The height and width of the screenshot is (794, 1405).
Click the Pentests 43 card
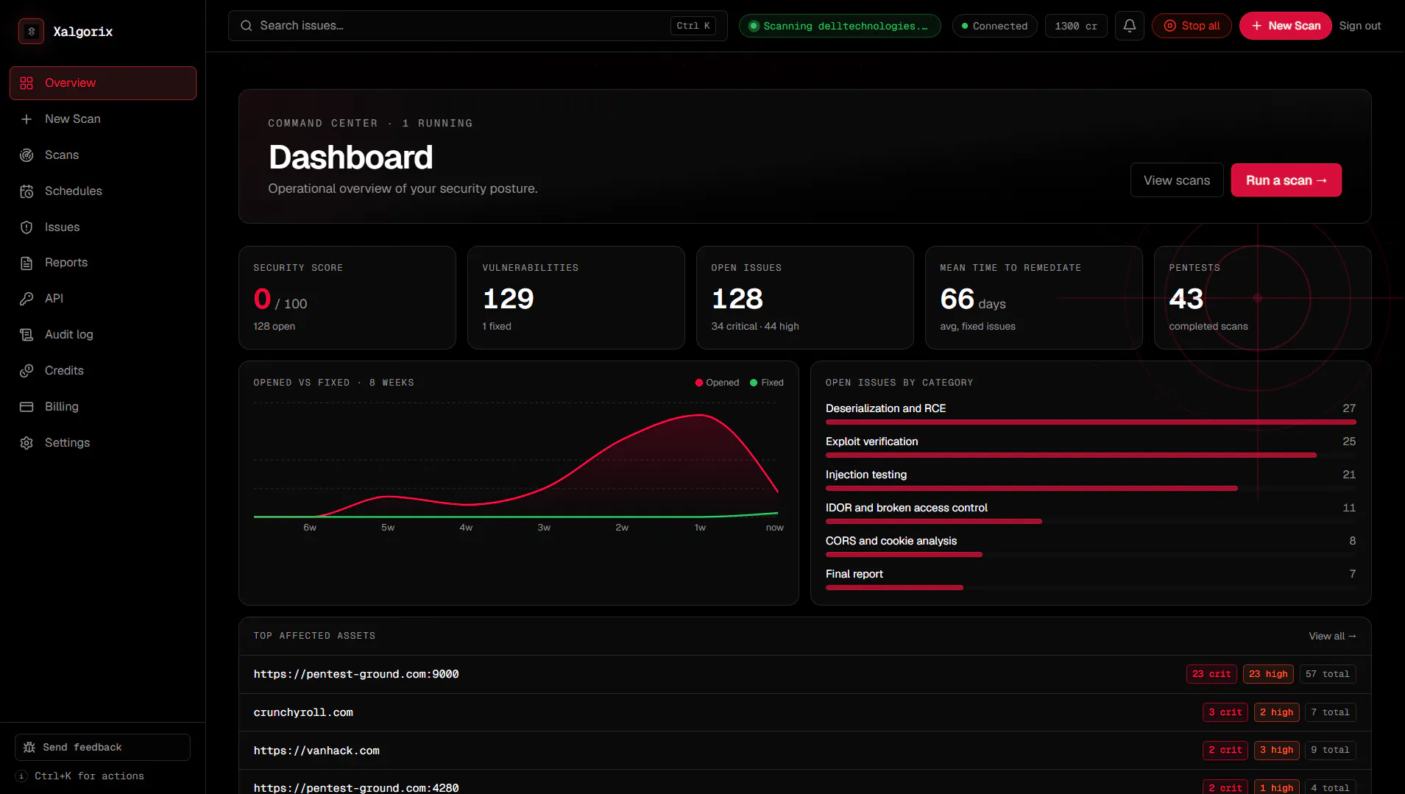click(x=1263, y=298)
